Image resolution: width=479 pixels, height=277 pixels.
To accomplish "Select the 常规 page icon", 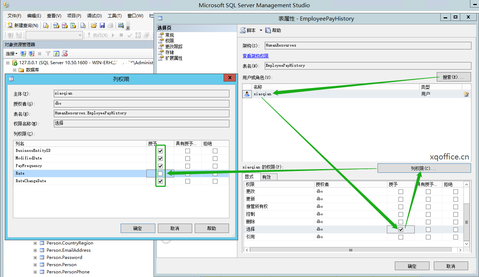I will (x=161, y=35).
